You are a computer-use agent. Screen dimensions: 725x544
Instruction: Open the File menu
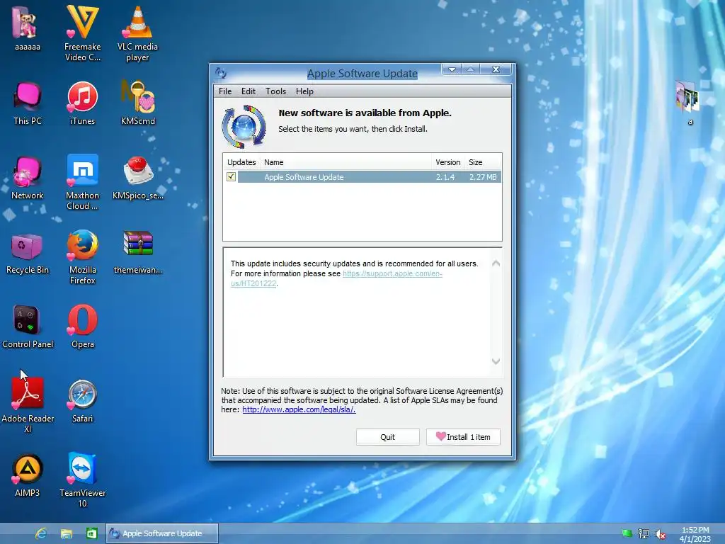tap(225, 91)
